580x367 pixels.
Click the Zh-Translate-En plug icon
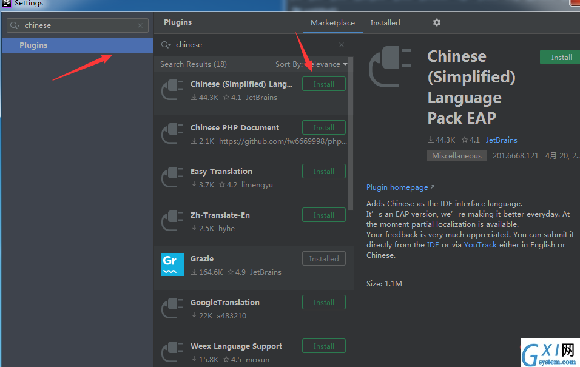[x=172, y=221]
